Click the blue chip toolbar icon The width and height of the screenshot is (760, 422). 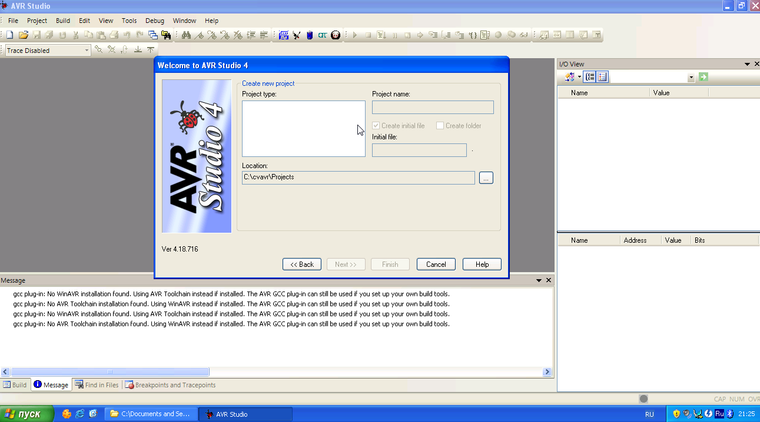(x=284, y=35)
